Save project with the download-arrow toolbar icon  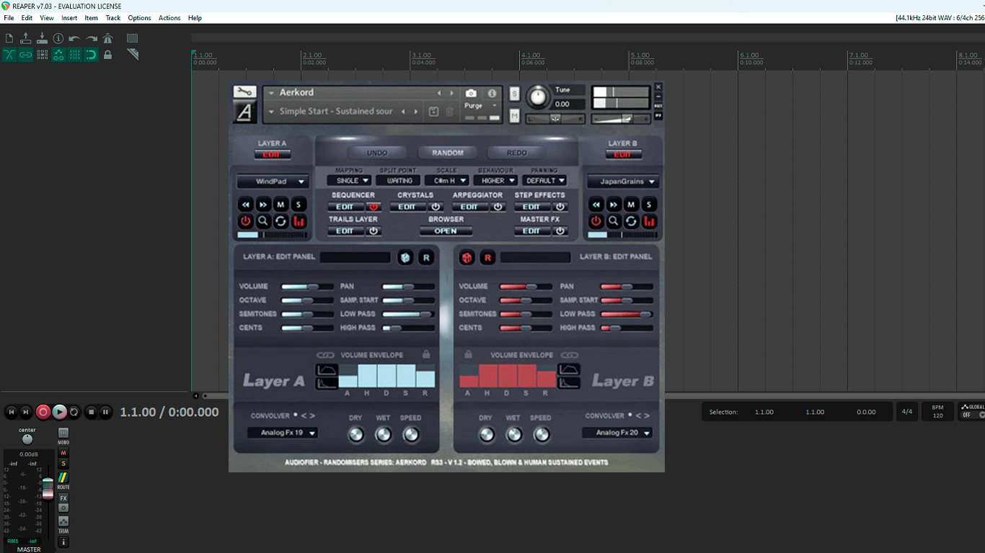[42, 38]
